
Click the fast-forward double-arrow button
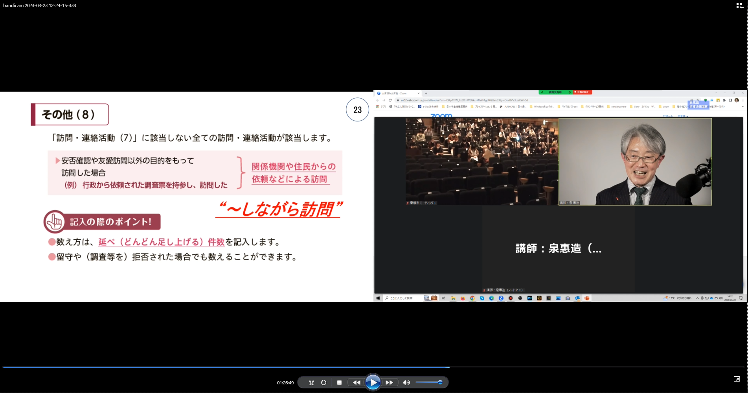click(x=389, y=382)
